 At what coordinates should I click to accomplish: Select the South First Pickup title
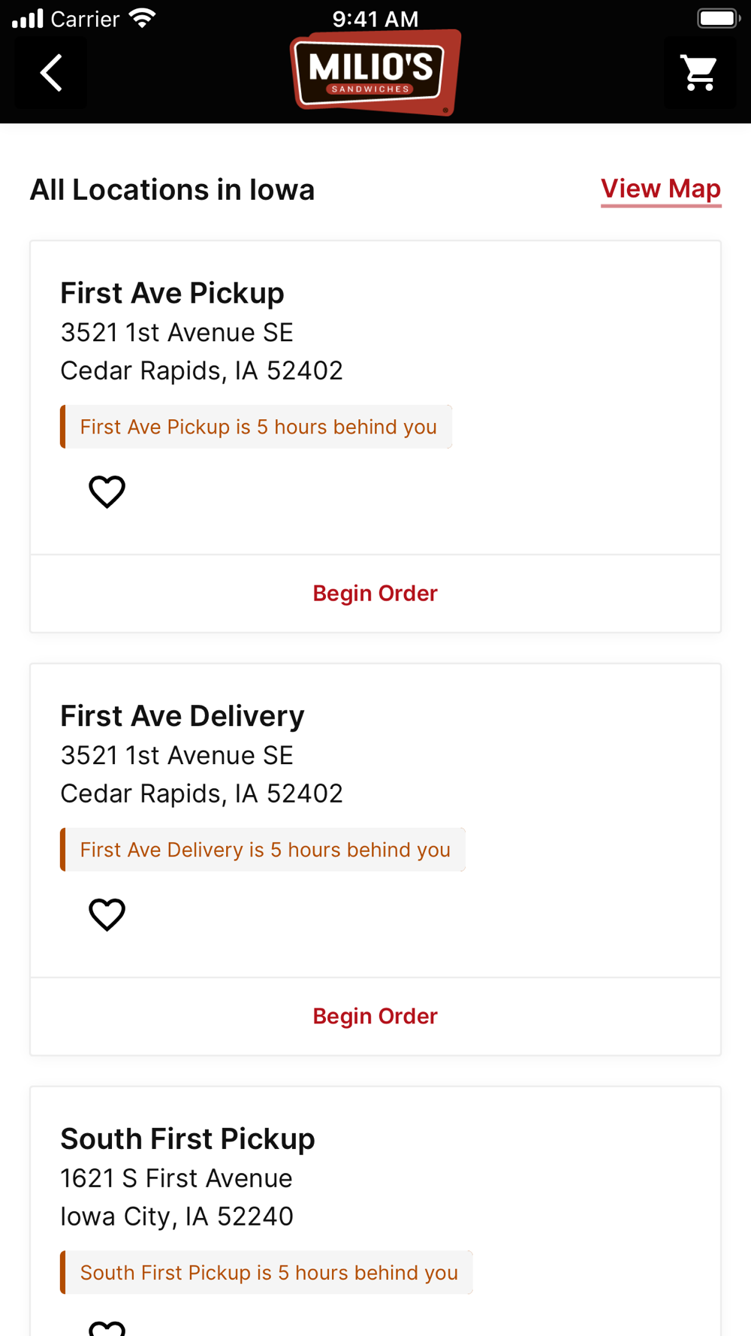pos(187,1139)
